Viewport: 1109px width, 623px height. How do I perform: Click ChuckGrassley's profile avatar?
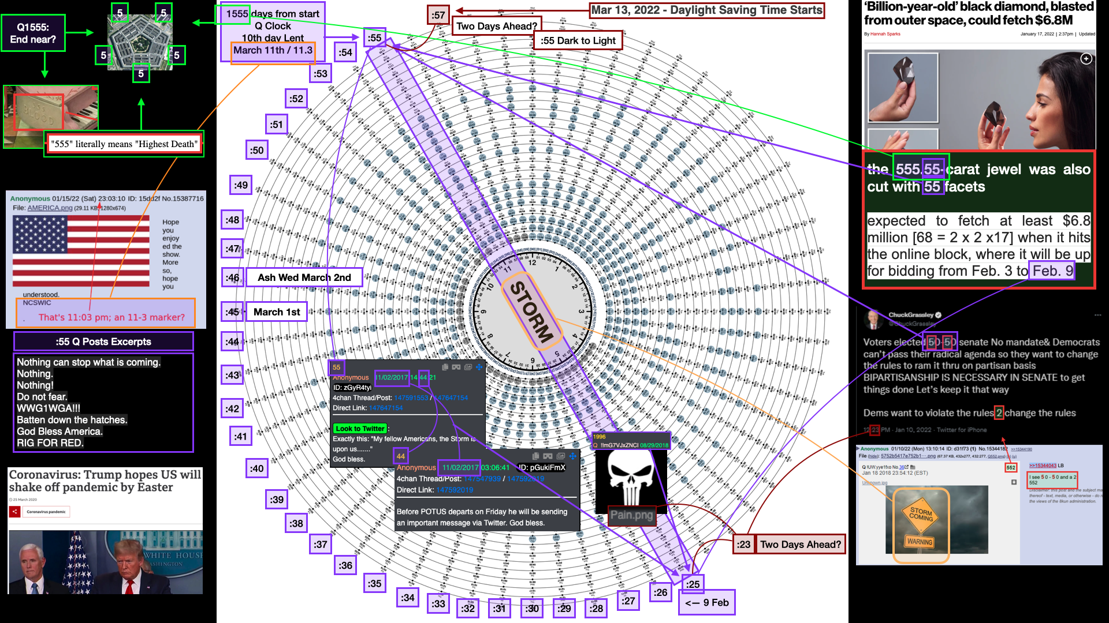873,319
